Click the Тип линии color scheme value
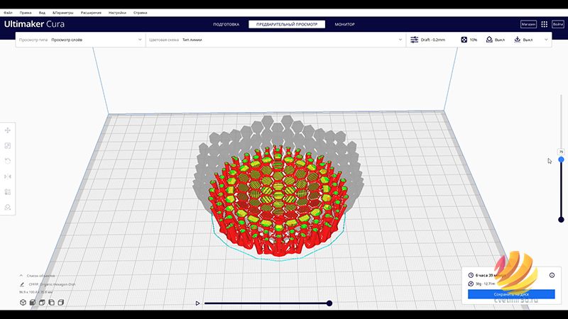 [192, 40]
